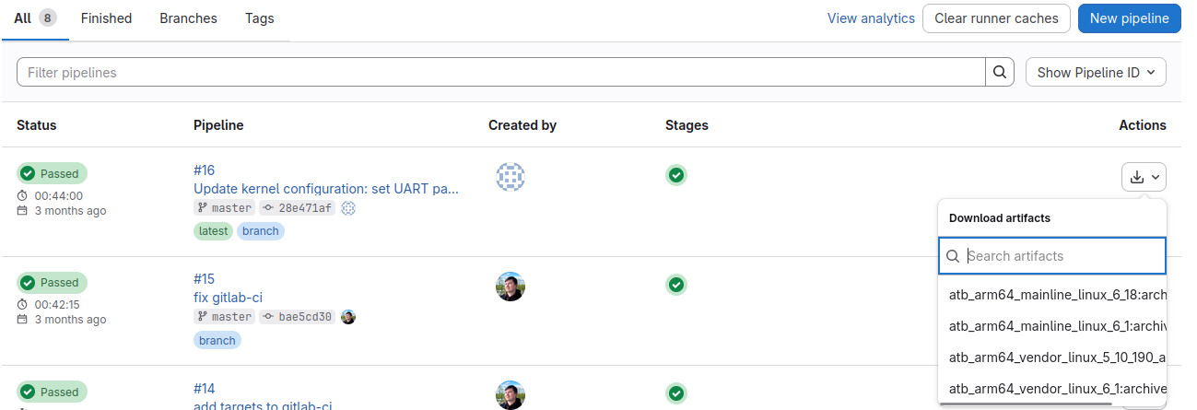Image resolution: width=1197 pixels, height=410 pixels.
Task: Click the duration 00:44:00 on pipeline #16
Action: (59, 195)
